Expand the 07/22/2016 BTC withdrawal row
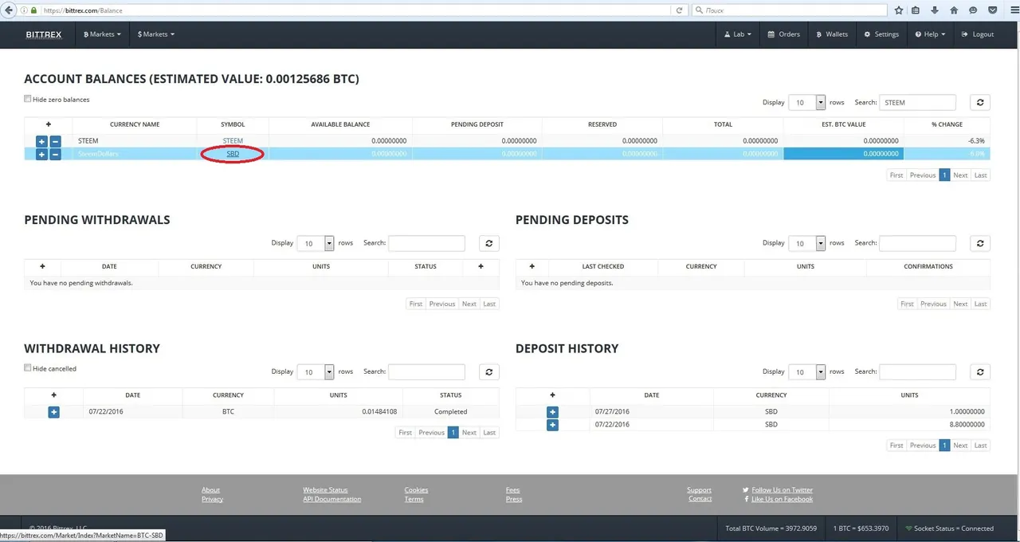The image size is (1020, 542). (x=53, y=412)
